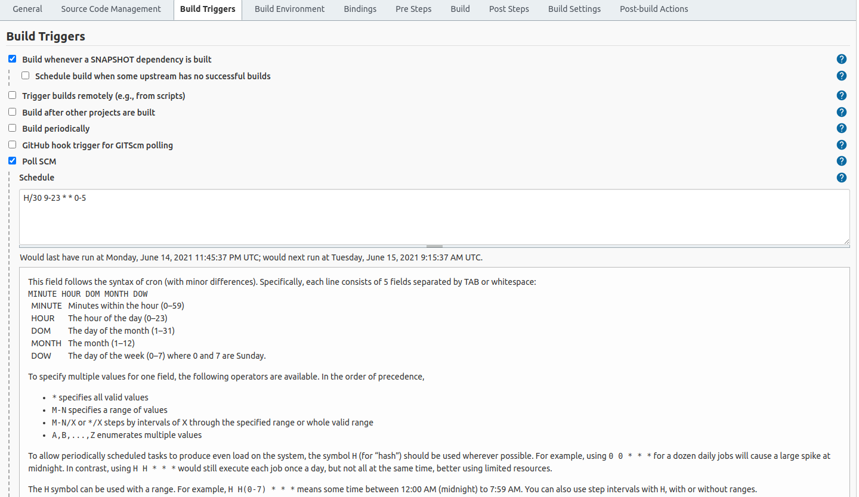Image resolution: width=859 pixels, height=497 pixels.
Task: Open help for SNAPSHOT dependency build trigger
Action: click(x=841, y=59)
